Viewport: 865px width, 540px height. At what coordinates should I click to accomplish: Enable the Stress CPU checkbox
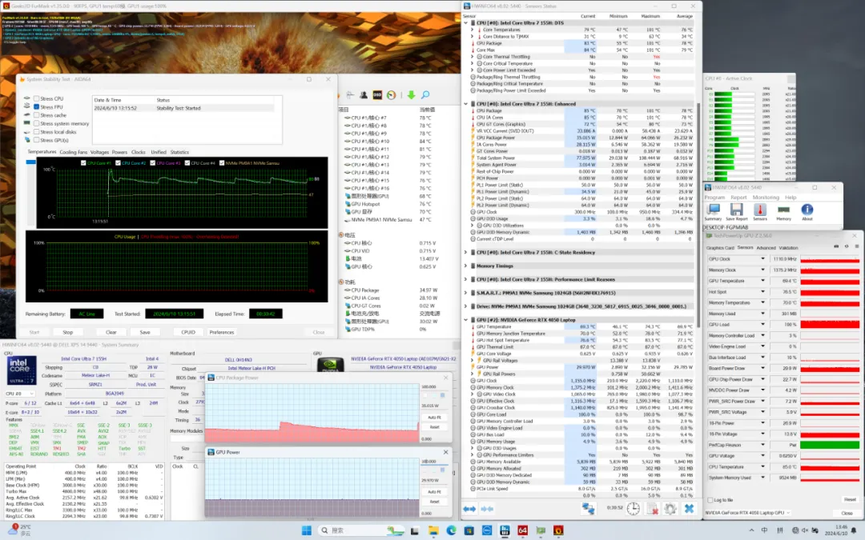tap(36, 98)
